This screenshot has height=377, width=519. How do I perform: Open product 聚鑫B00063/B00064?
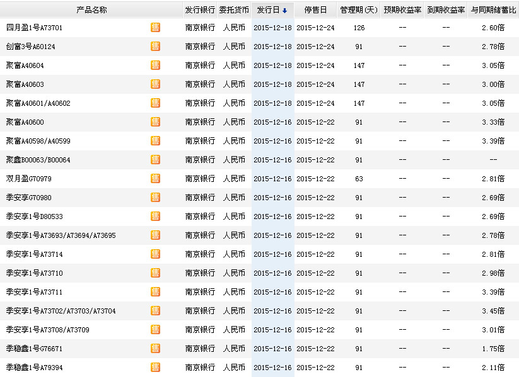pyautogui.click(x=38, y=160)
